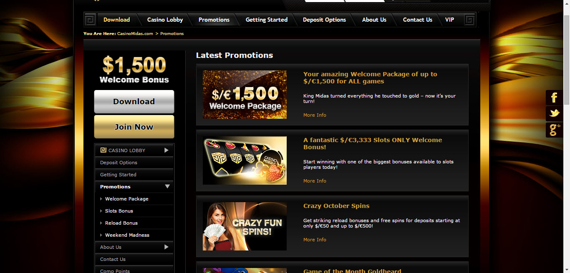Click arrow bullet beside Welcome Package
The height and width of the screenshot is (273, 570).
(x=101, y=199)
